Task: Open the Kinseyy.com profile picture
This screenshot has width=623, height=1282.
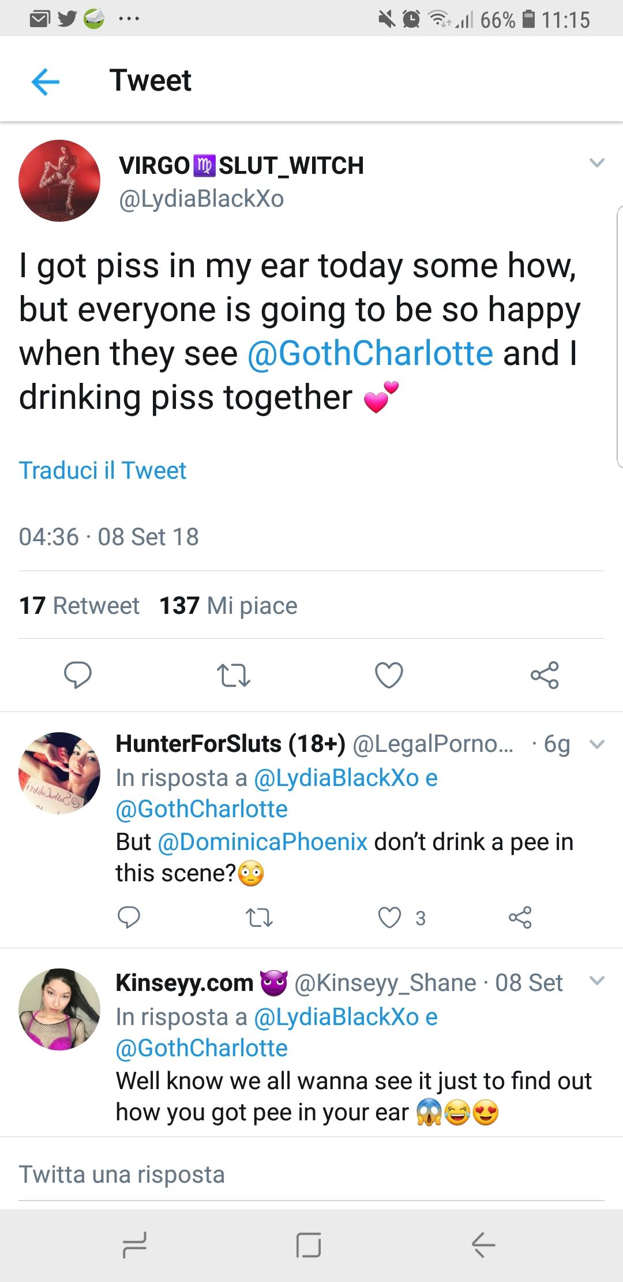Action: pyautogui.click(x=59, y=1009)
